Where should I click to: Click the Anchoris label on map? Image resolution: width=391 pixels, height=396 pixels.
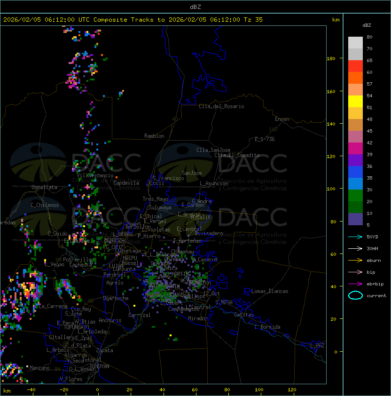point(110,320)
